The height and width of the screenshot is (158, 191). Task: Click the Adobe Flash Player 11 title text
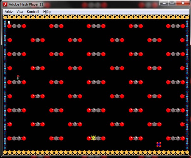(26, 4)
